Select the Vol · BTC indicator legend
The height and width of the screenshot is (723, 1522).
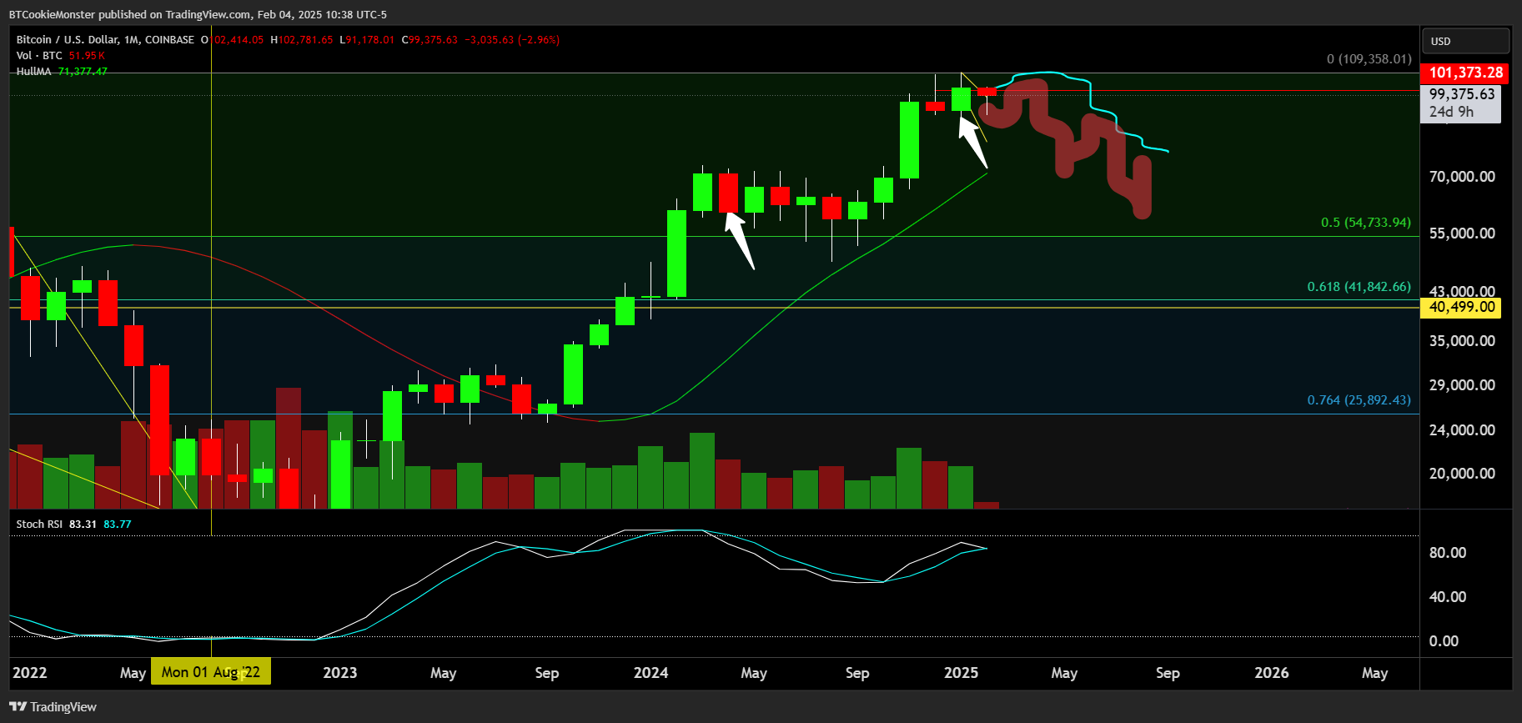point(39,55)
